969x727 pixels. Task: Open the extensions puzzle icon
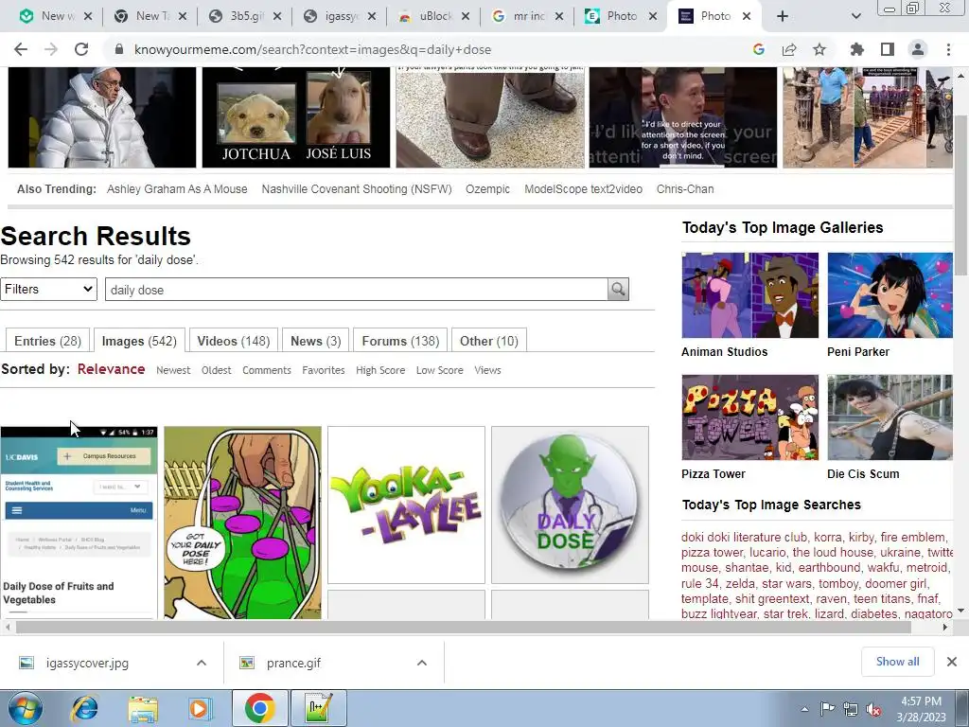tap(856, 49)
